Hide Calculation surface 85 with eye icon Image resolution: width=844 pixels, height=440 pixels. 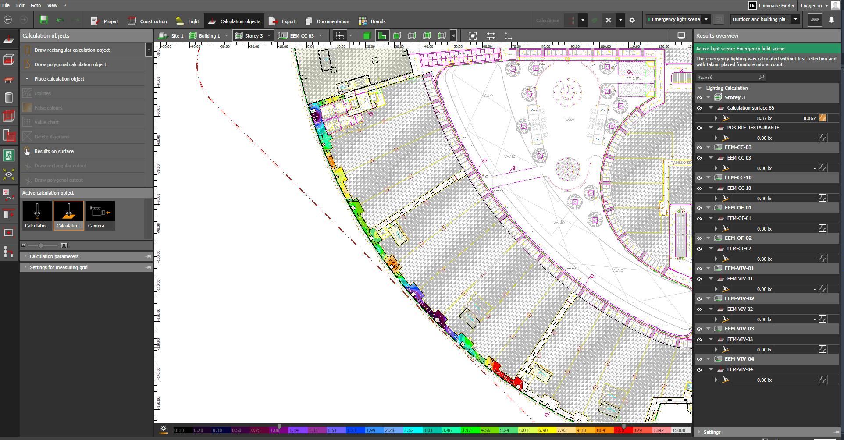coord(699,108)
